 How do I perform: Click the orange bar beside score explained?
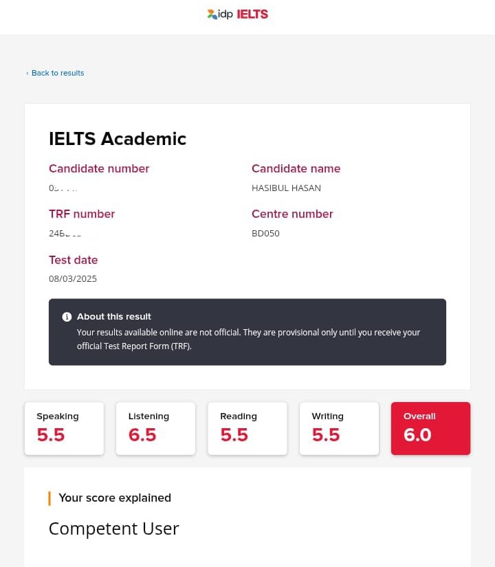(49, 498)
